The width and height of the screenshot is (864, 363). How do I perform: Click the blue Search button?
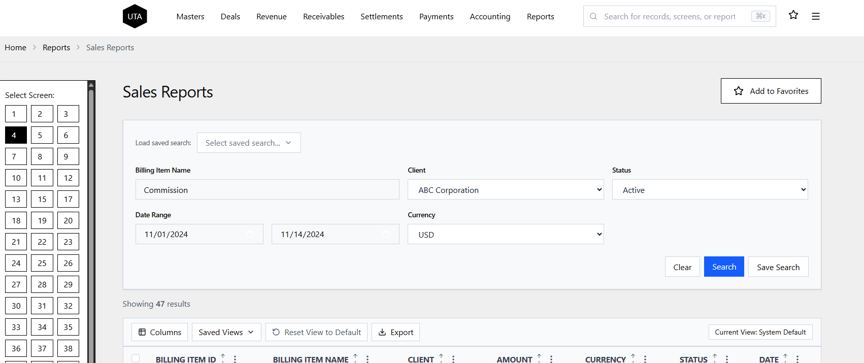coord(723,267)
